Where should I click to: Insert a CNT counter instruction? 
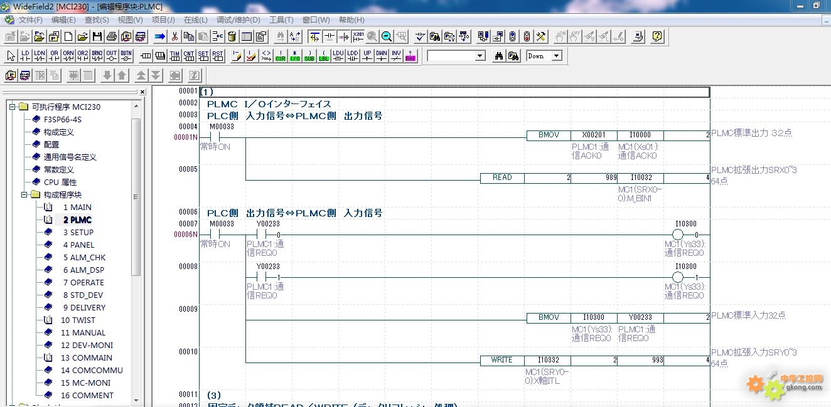[189, 56]
